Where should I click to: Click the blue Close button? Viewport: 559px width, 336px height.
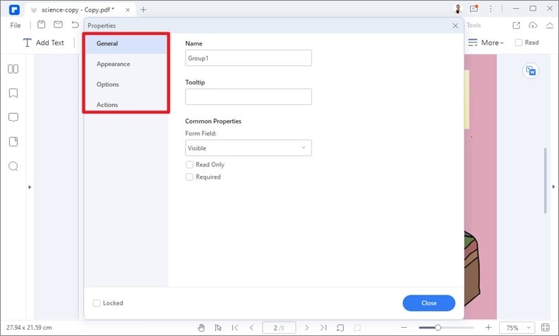pyautogui.click(x=428, y=303)
